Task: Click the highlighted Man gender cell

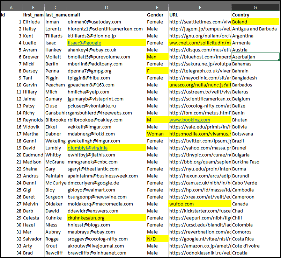Action: [157, 57]
